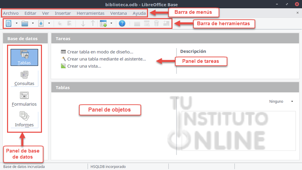Open the Editar menu
This screenshot has height=170, width=302.
30,13
